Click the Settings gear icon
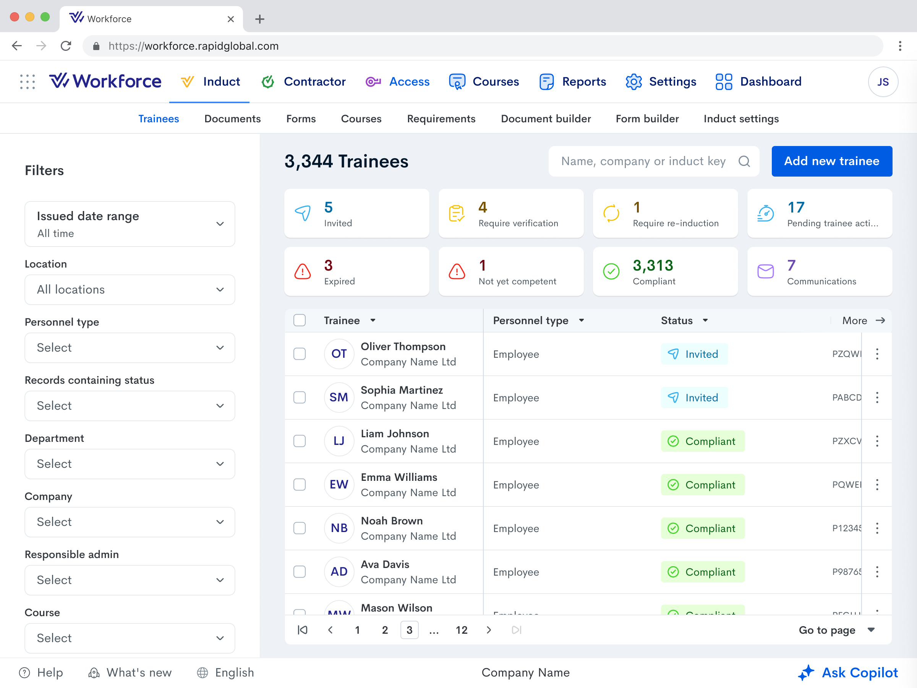This screenshot has height=688, width=917. point(633,82)
